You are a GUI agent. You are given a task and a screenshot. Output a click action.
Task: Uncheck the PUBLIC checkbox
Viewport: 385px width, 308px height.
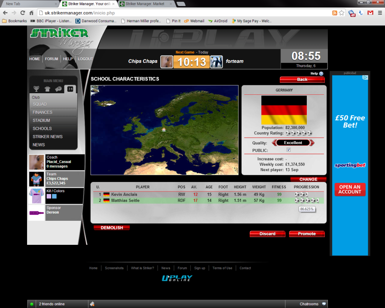[x=288, y=150]
